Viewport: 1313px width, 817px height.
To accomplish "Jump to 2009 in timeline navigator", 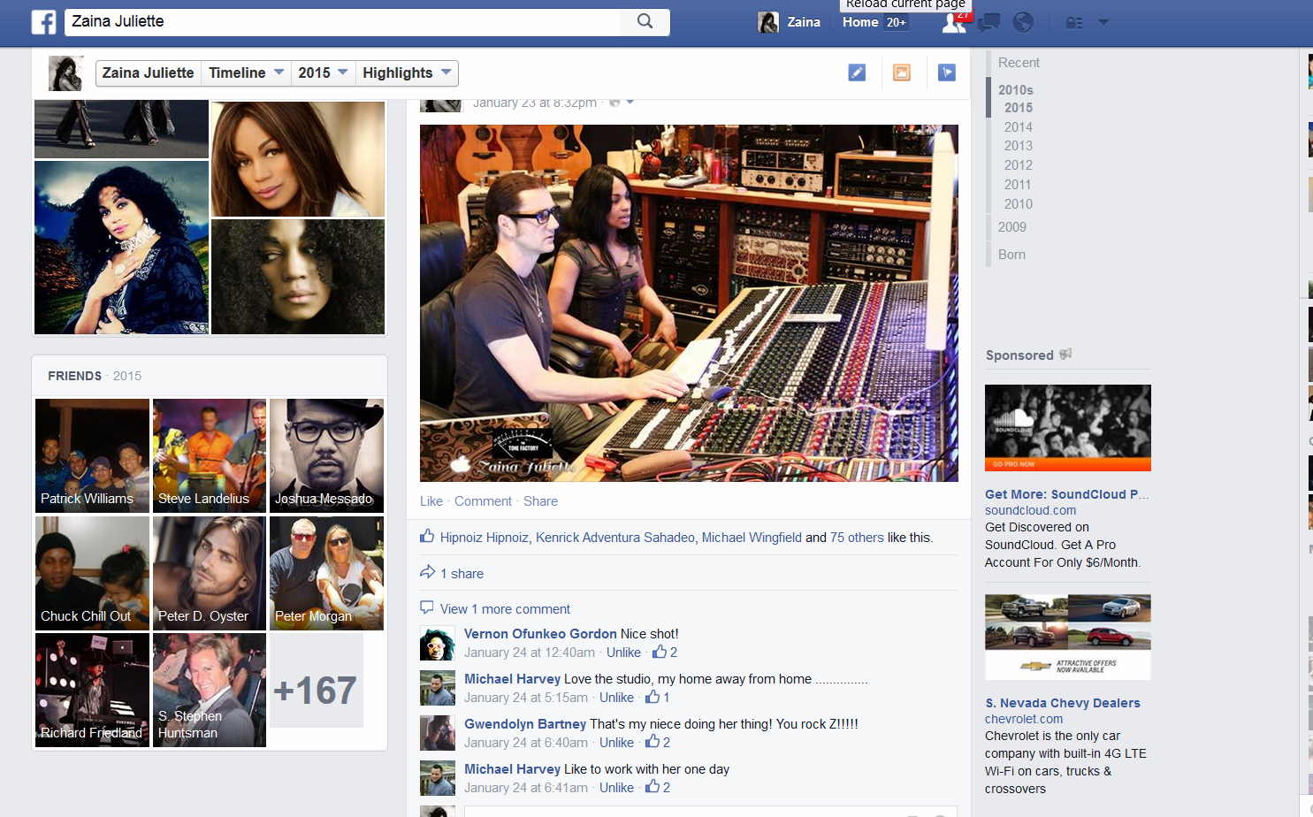I will (1012, 227).
